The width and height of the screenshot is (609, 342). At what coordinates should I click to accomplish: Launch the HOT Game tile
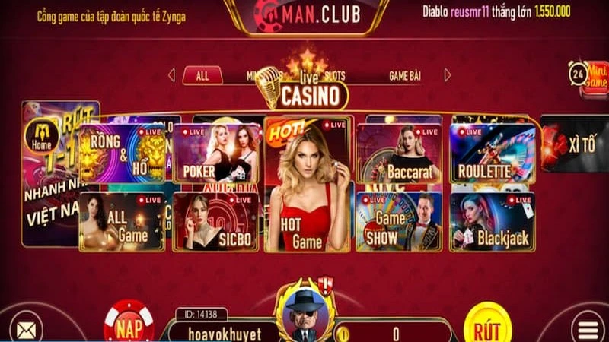308,185
